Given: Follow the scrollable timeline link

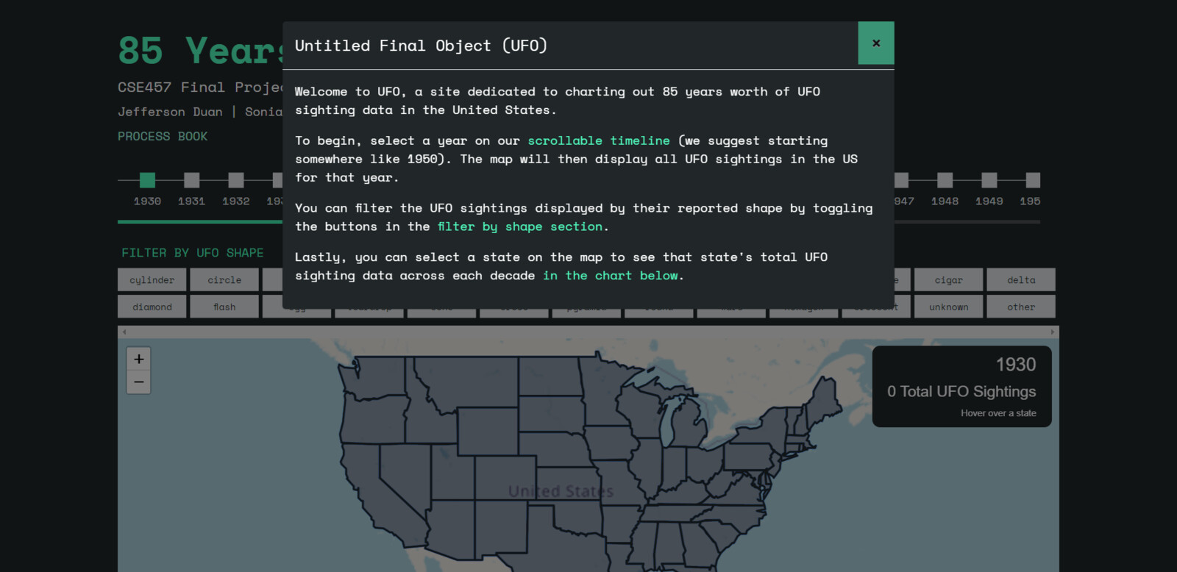Looking at the screenshot, I should point(598,140).
